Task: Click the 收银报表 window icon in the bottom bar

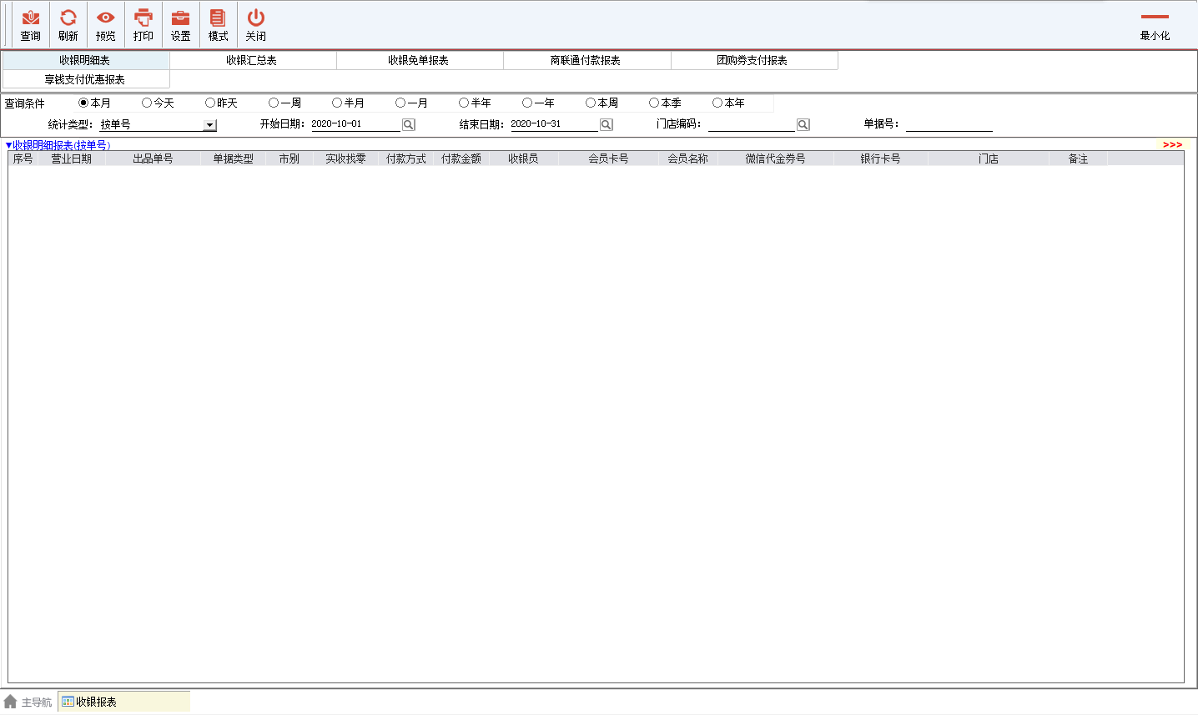Action: pos(68,702)
